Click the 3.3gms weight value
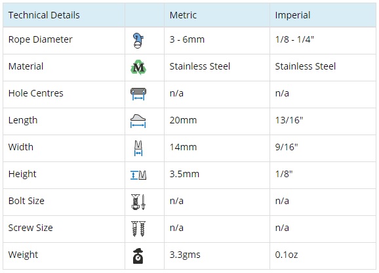Image resolution: width=379 pixels, height=273 pixels. pos(185,255)
